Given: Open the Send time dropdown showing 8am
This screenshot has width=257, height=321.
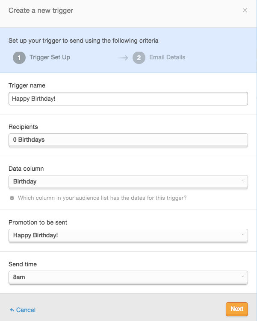Looking at the screenshot, I should coord(128,277).
